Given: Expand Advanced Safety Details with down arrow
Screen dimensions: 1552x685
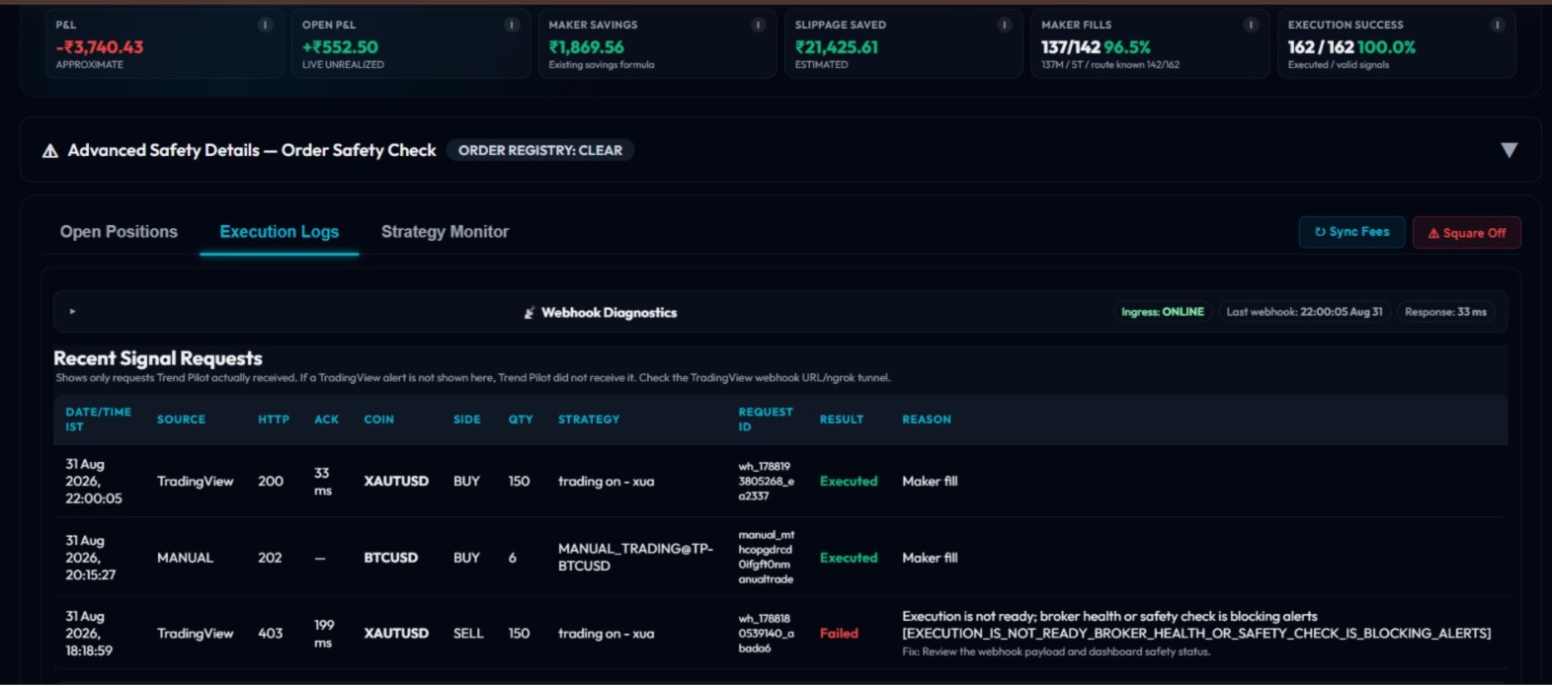Looking at the screenshot, I should point(1509,150).
